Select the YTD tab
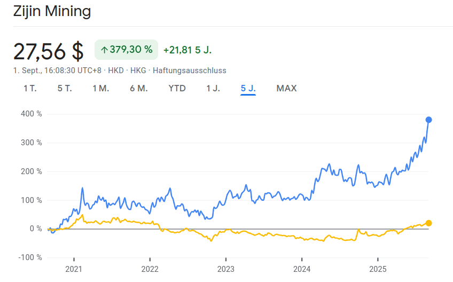Image resolution: width=453 pixels, height=282 pixels. (x=177, y=88)
